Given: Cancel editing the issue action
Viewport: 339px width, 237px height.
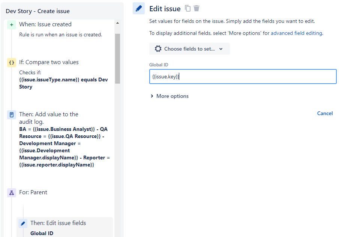Looking at the screenshot, I should (325, 113).
